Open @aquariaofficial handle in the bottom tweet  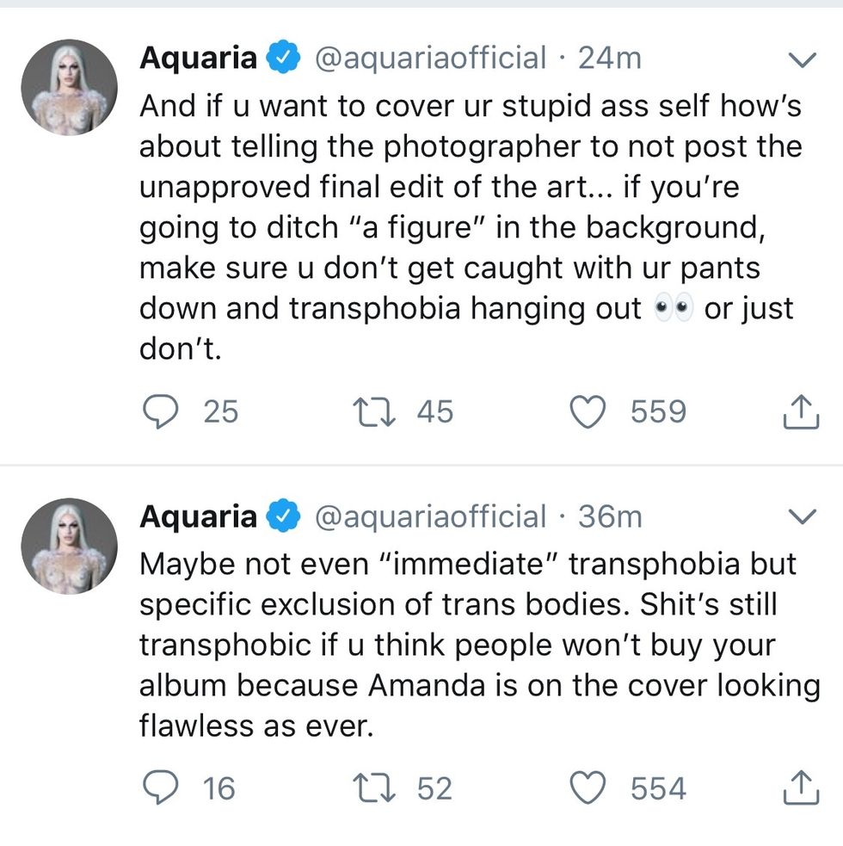click(x=429, y=516)
